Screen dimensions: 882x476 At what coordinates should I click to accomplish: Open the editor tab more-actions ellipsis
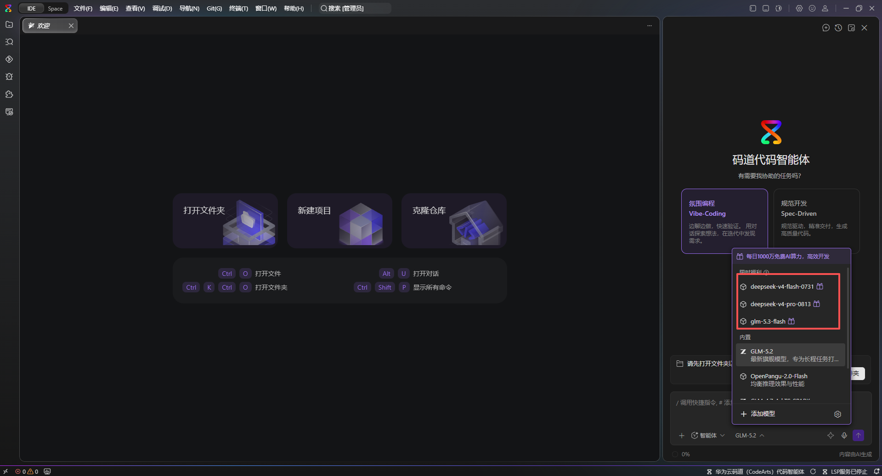[x=650, y=26]
